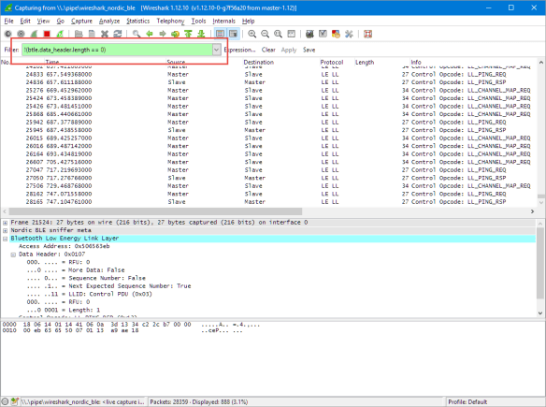Start a new capture (shark fin icon)
546x407 pixels.
click(34, 34)
